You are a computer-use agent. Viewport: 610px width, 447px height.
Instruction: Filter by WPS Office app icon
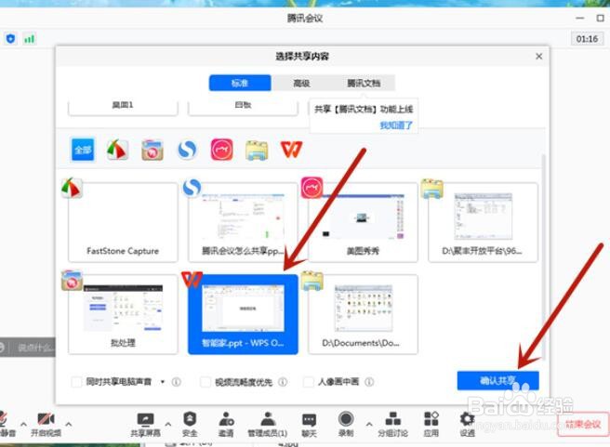pos(291,150)
